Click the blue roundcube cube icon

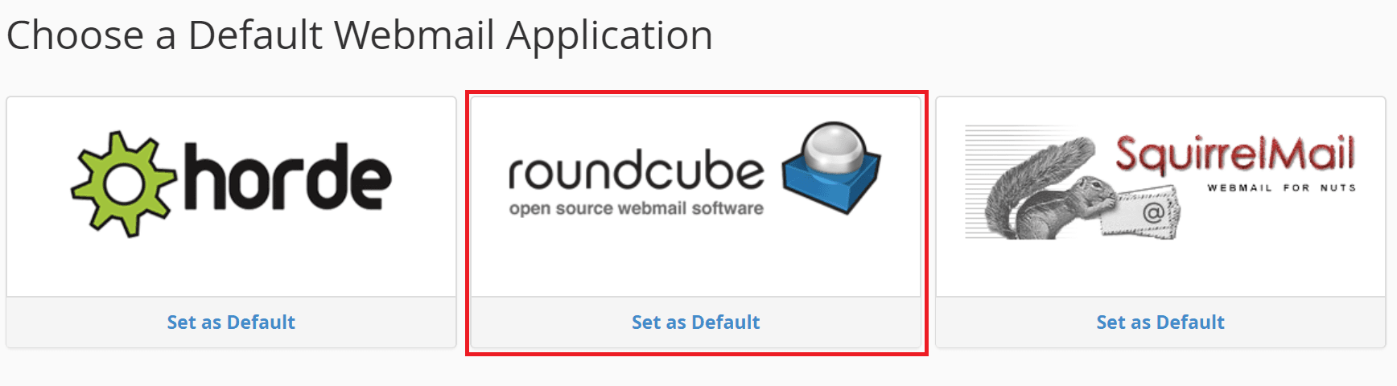coord(832,168)
